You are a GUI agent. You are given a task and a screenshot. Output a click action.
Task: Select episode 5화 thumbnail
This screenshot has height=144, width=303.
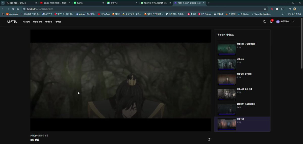[227, 79]
